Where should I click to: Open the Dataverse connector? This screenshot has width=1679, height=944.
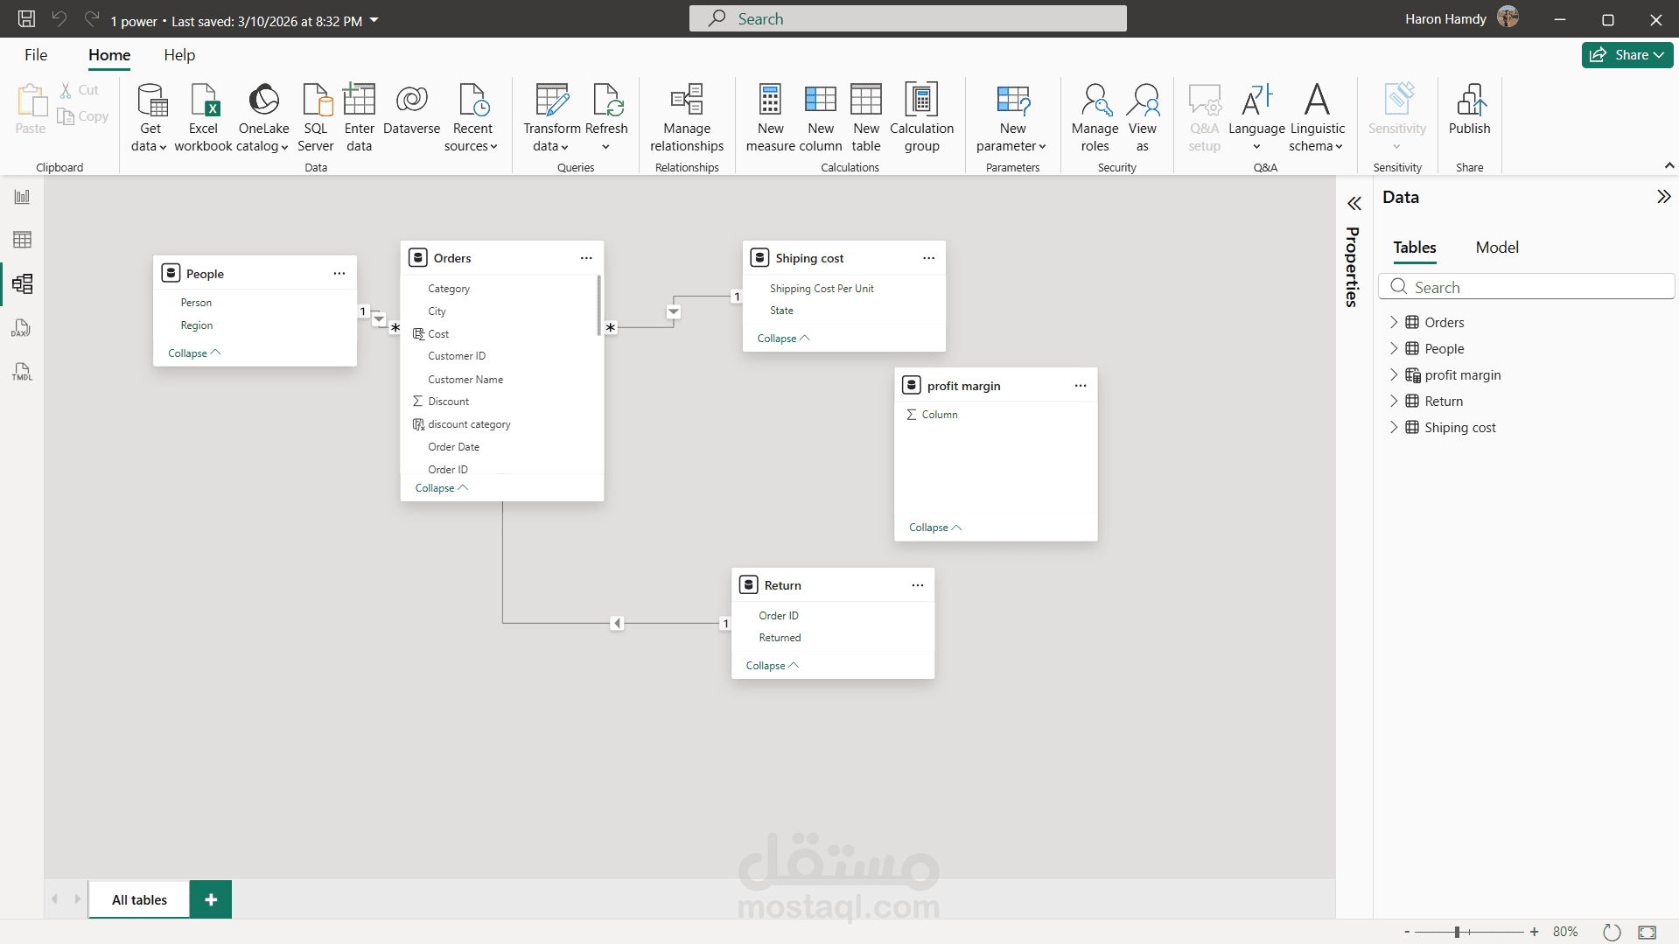point(411,109)
